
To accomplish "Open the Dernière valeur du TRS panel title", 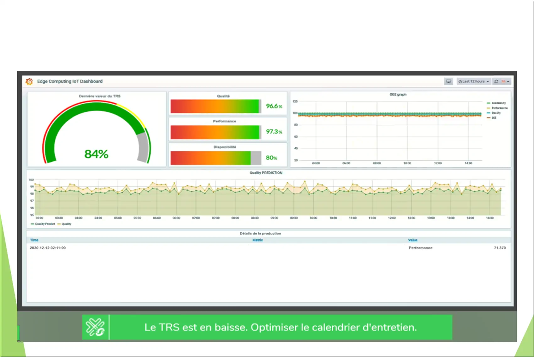I will 100,96.
